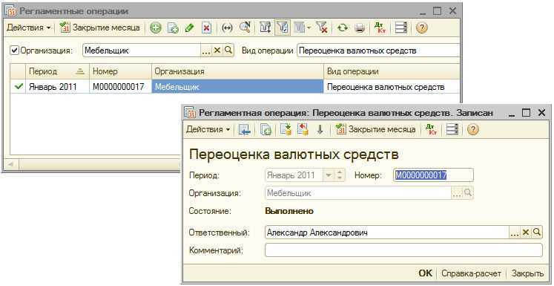Click the Справка-расчет button
This screenshot has width=554, height=286.
[472, 273]
